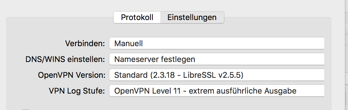The height and width of the screenshot is (110, 348).
Task: Click the 'DNS/WINS einstellen:' label
Action: click(x=65, y=59)
